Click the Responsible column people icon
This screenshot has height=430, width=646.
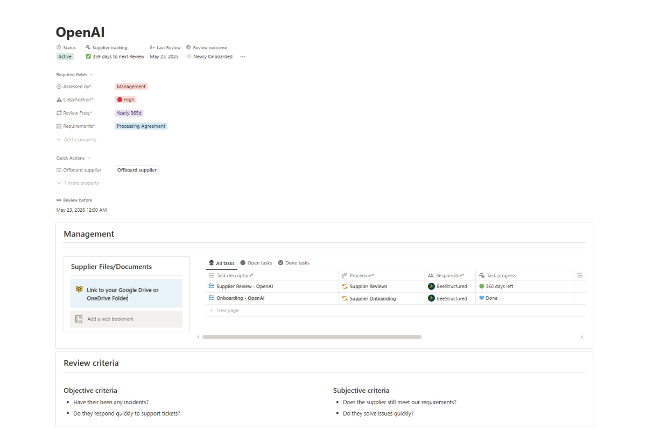[431, 275]
